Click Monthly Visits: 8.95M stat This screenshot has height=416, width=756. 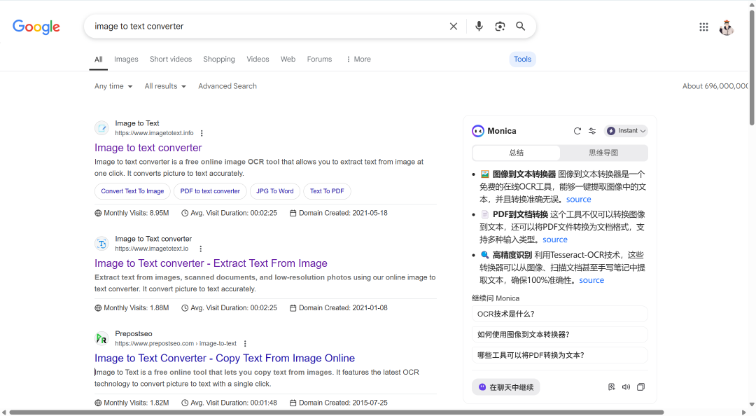[x=132, y=213]
